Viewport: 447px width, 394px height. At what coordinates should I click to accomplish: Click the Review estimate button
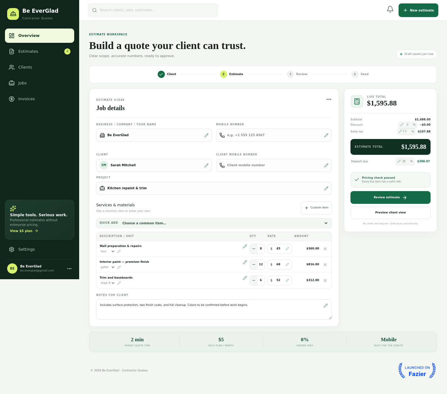[391, 198]
